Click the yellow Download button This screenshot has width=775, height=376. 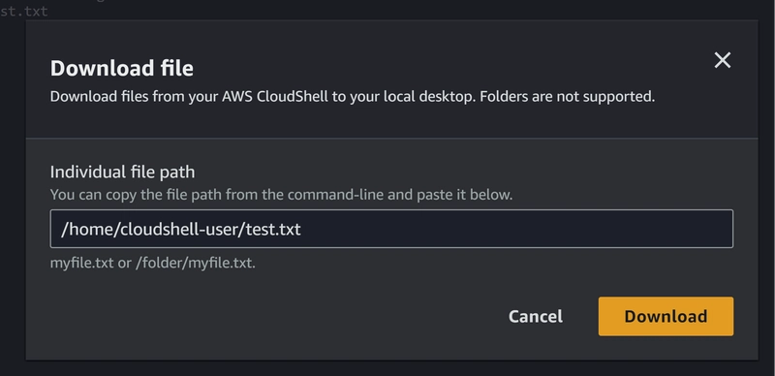666,317
